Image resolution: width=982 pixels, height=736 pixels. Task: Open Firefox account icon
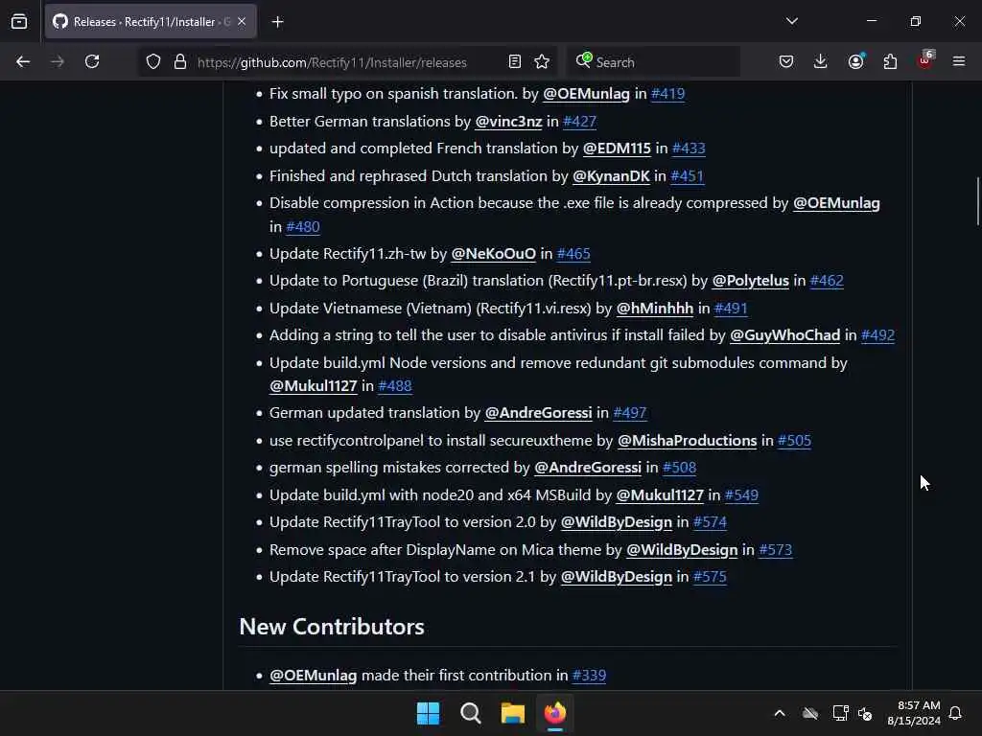855,61
